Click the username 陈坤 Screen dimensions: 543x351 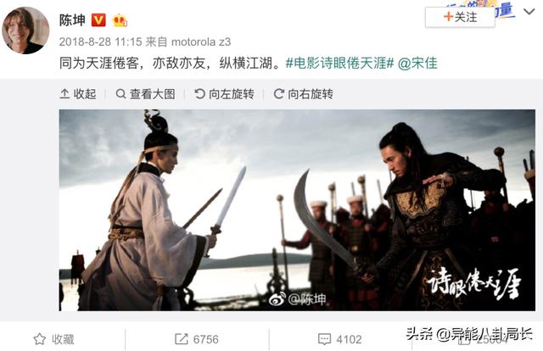click(72, 20)
